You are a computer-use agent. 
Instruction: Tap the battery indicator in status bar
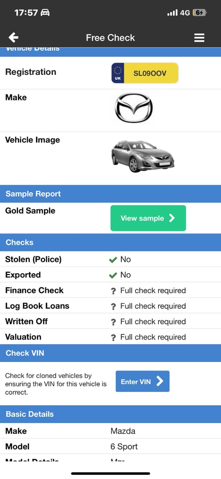point(200,13)
